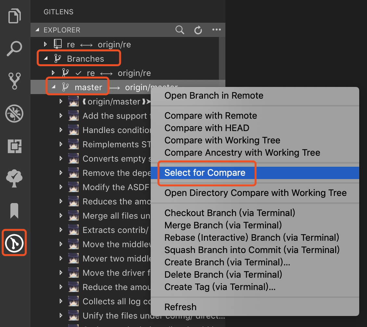
Task: Select the Mover two middle commit row
Action: point(91,259)
